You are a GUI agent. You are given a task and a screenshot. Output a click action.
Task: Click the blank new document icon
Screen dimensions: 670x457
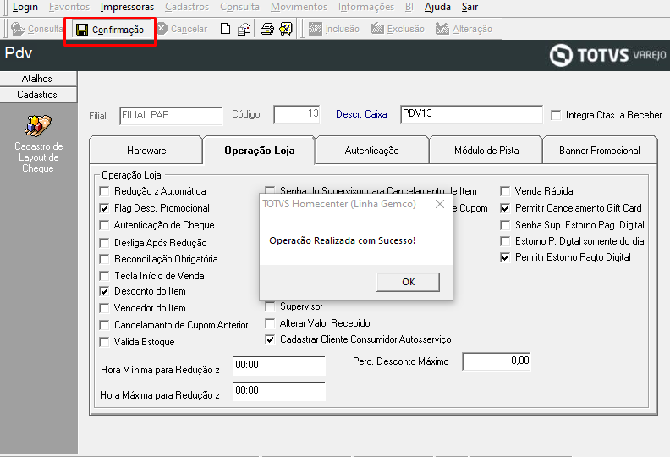[225, 29]
